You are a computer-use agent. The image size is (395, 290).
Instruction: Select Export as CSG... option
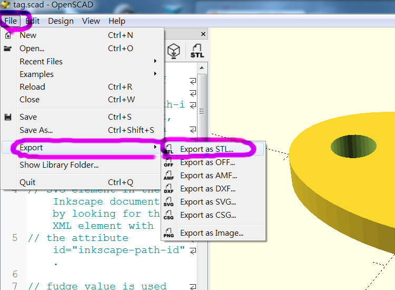point(213,215)
